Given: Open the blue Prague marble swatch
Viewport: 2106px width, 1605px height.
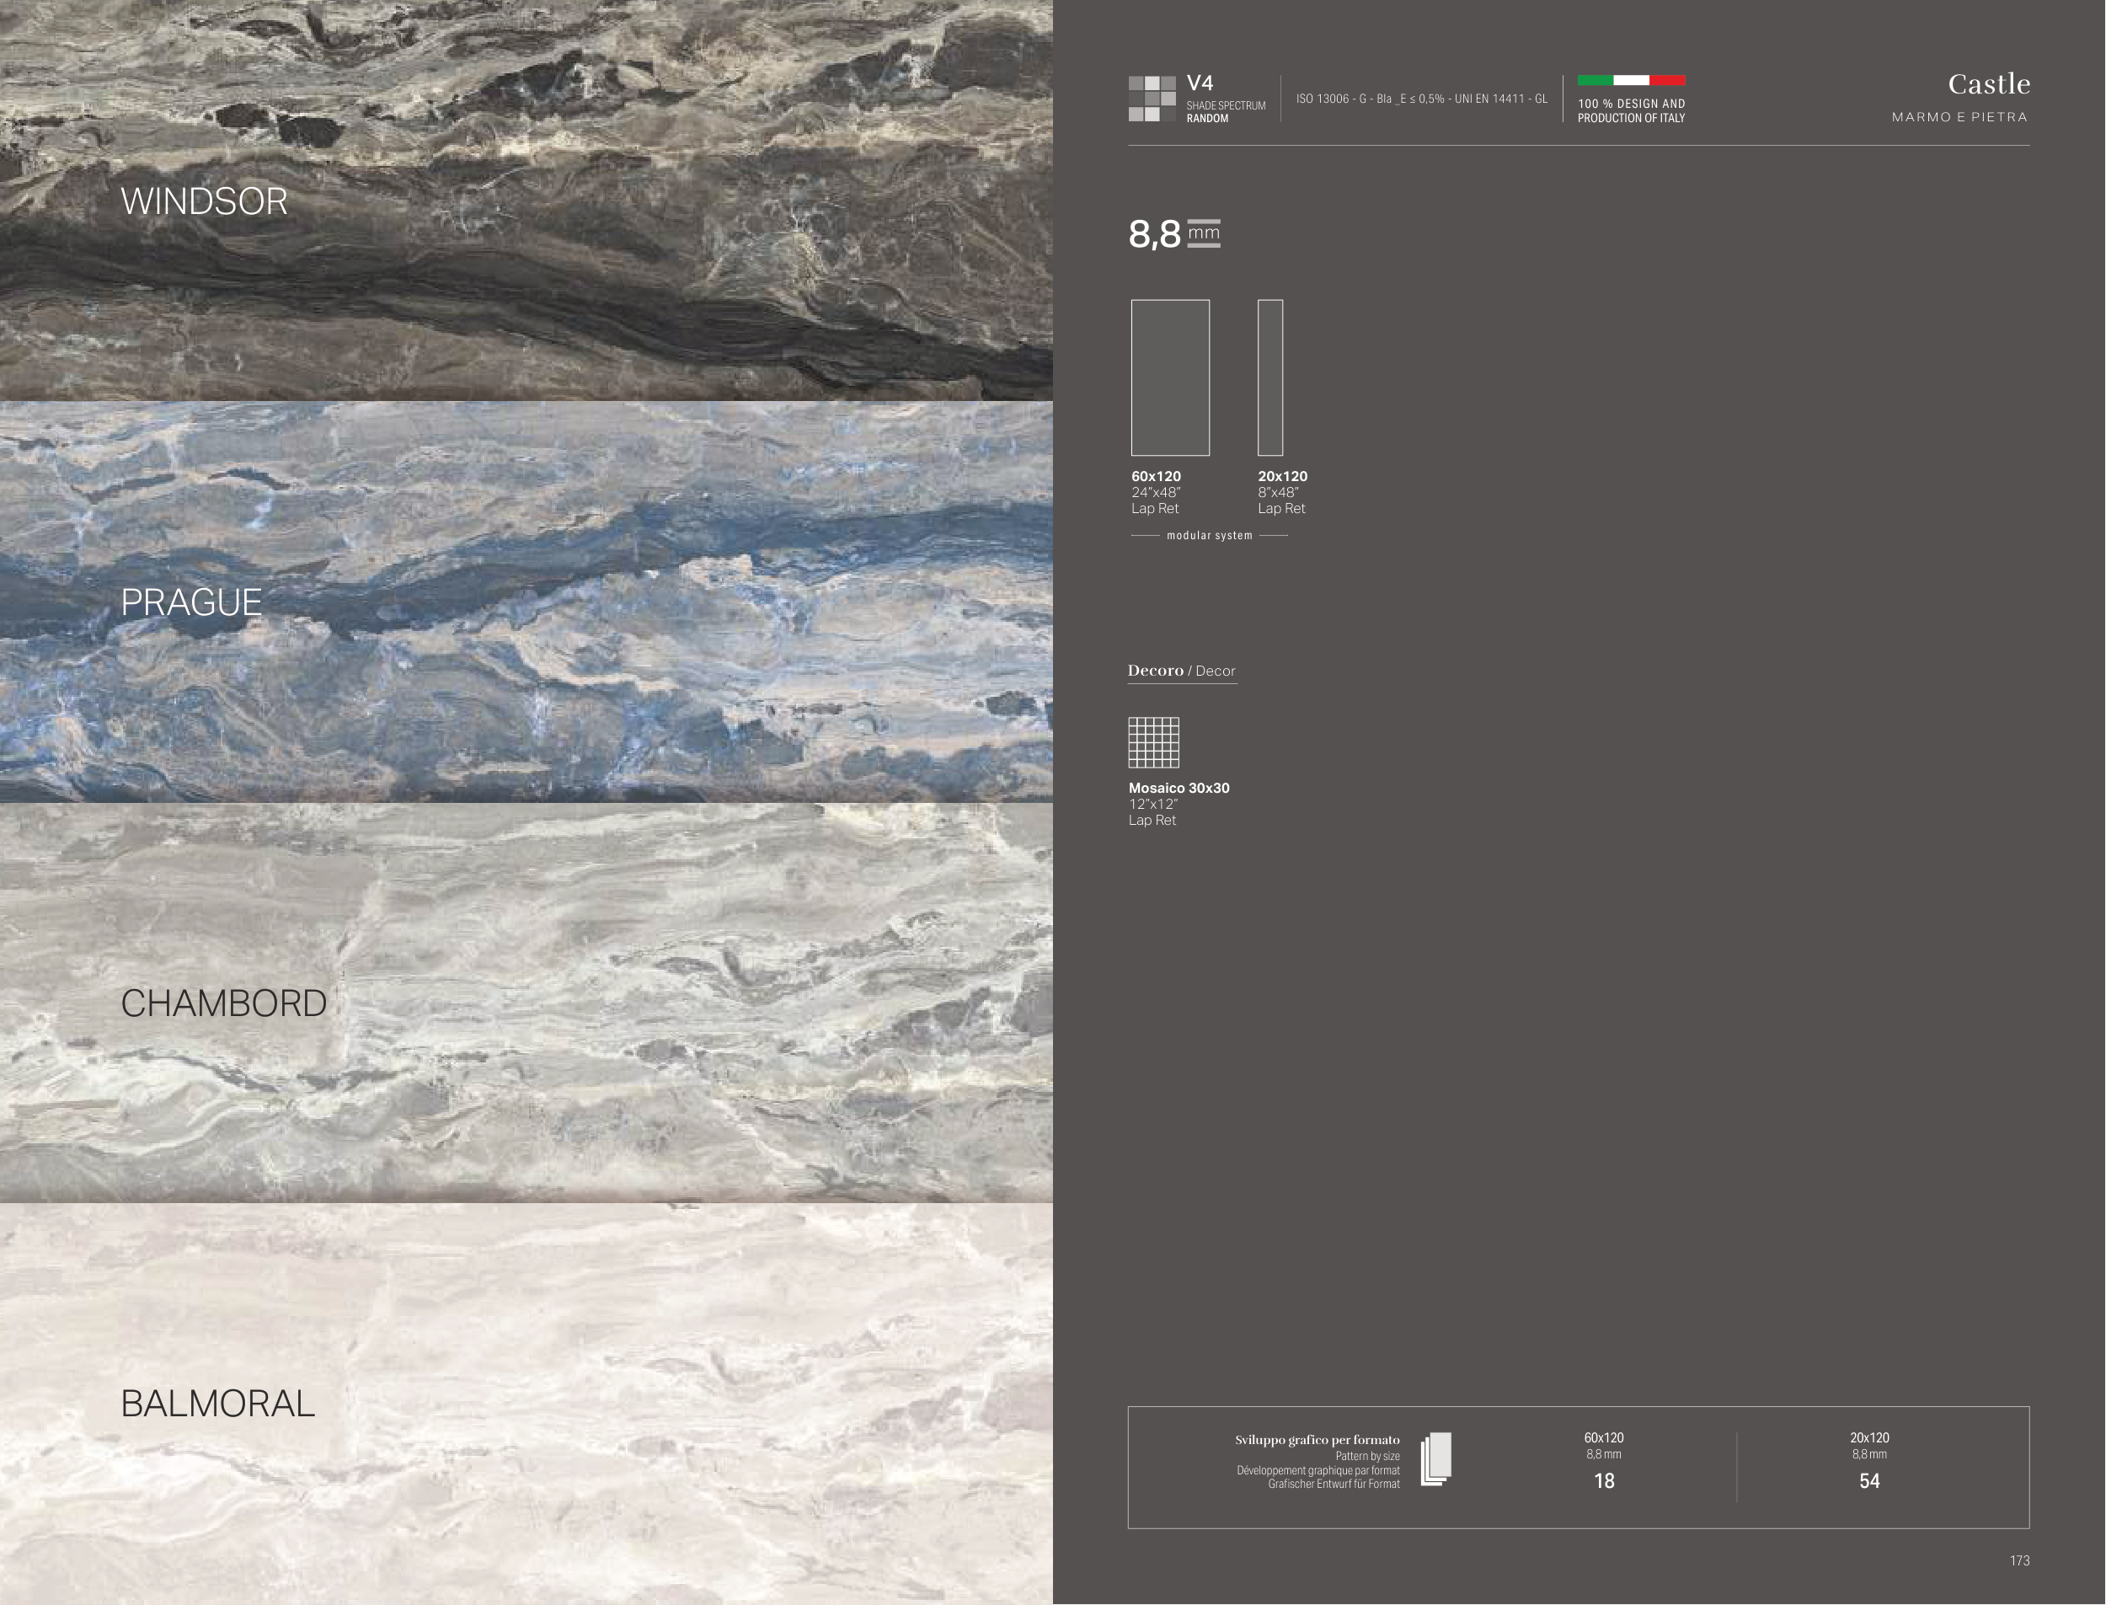Looking at the screenshot, I should 526,602.
